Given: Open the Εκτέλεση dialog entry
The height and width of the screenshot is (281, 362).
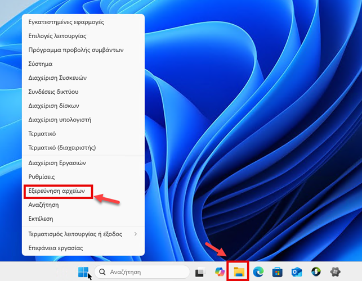Looking at the screenshot, I should click(83, 219).
